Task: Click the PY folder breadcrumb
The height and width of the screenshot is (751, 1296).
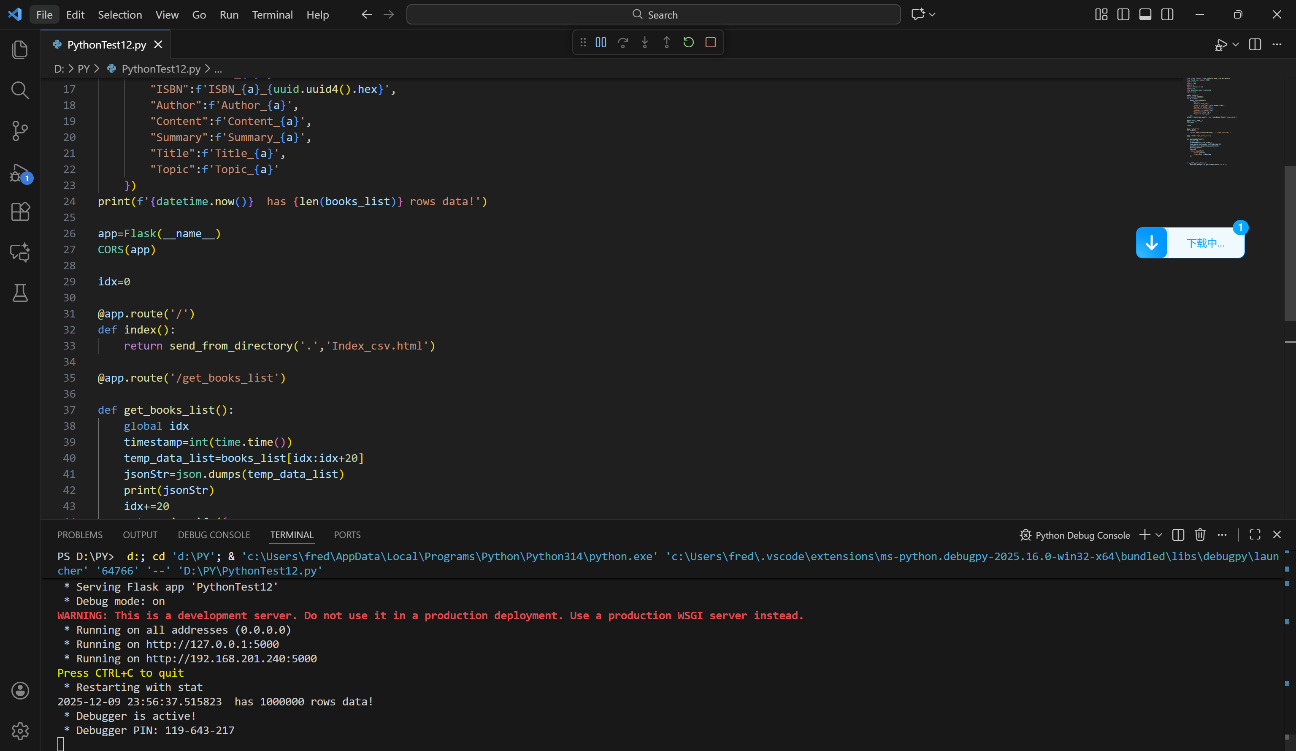Action: [x=83, y=68]
